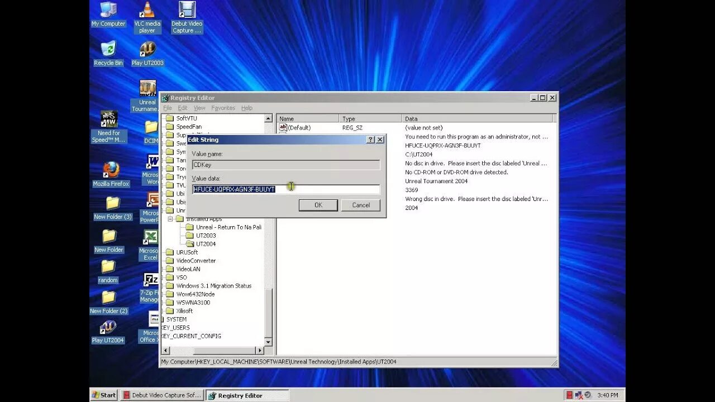
Task: Click the grey round tray icon
Action: 587,395
